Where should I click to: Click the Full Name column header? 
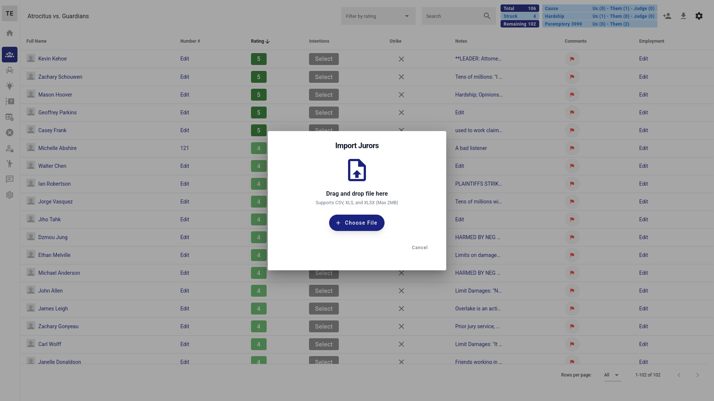(36, 41)
